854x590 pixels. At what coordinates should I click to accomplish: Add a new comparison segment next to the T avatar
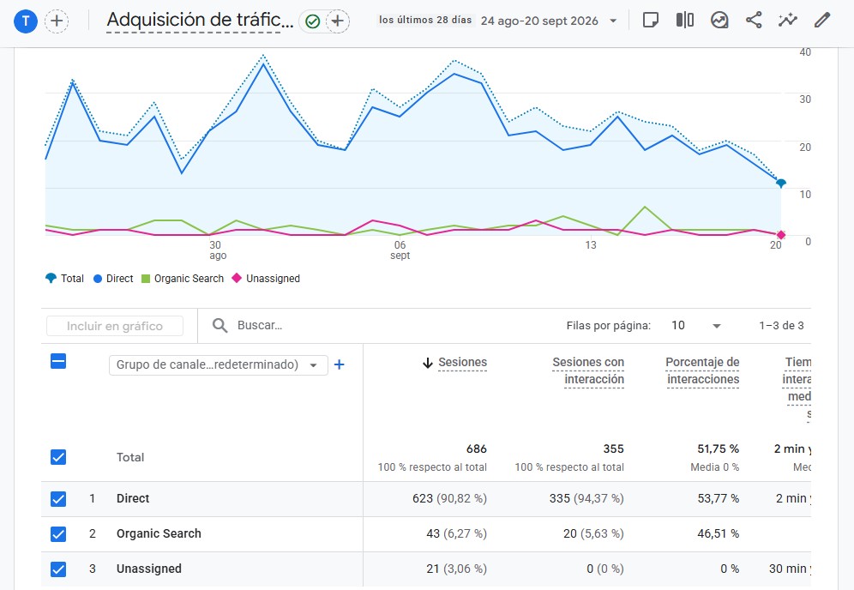click(56, 21)
